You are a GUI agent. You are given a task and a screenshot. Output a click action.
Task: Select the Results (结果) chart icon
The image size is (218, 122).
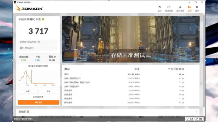pyautogui.click(x=189, y=8)
